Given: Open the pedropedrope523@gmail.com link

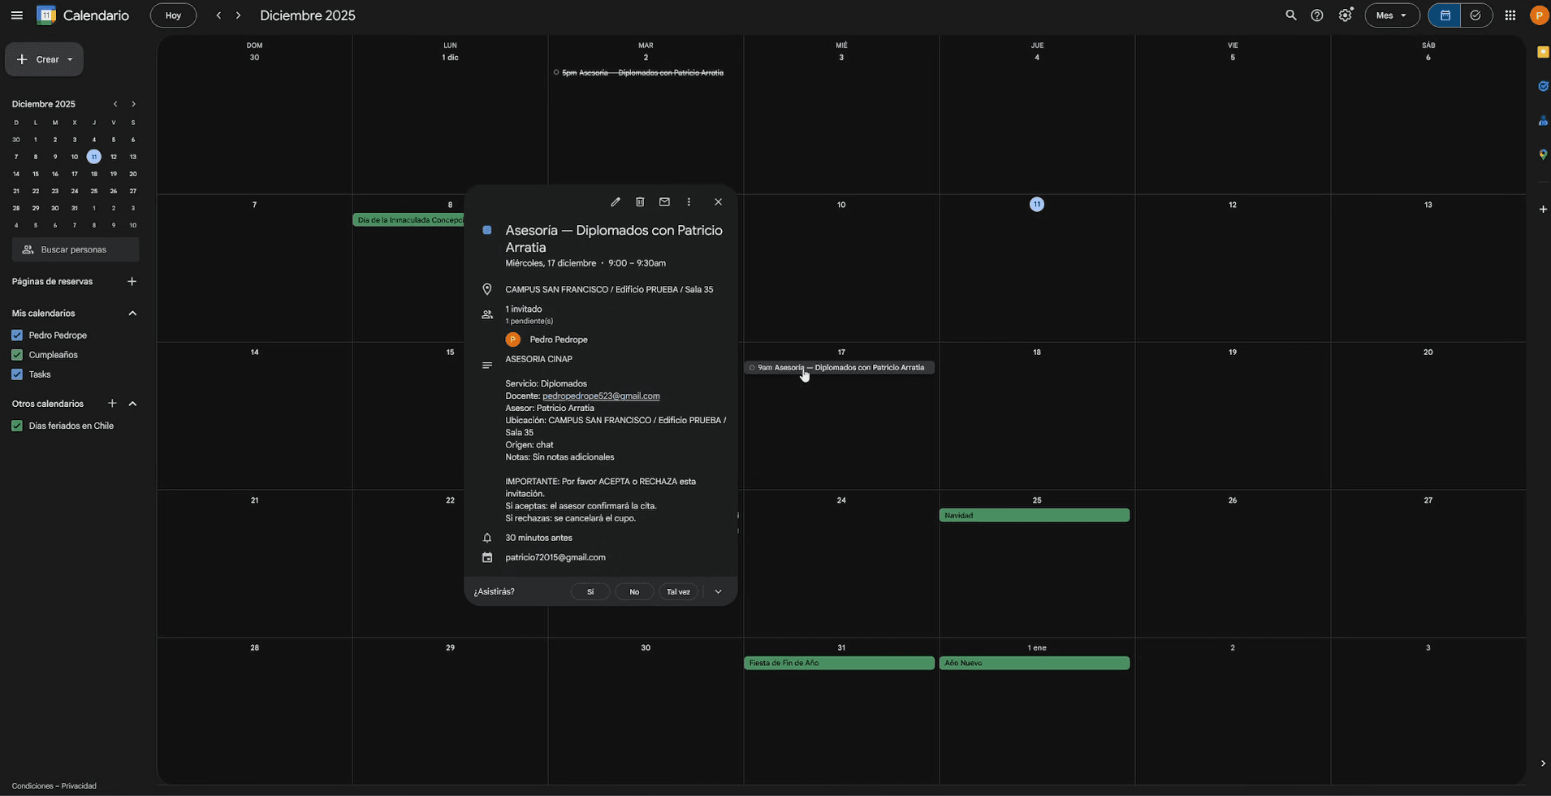Looking at the screenshot, I should (601, 396).
